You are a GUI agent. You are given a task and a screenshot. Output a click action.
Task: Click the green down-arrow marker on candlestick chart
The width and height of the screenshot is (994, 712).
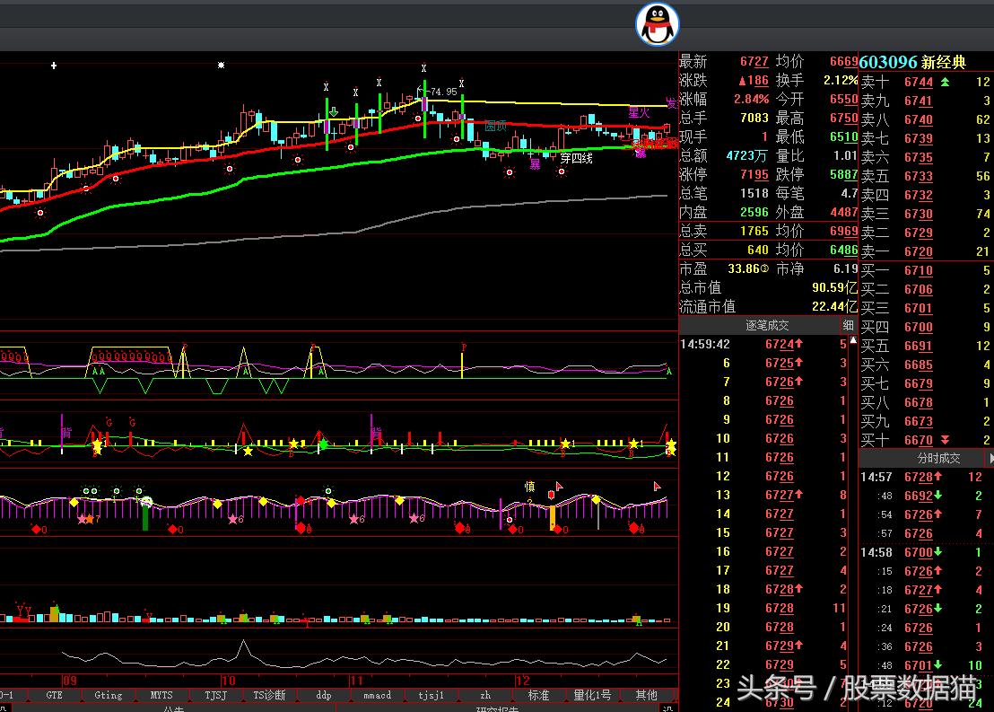pos(334,112)
